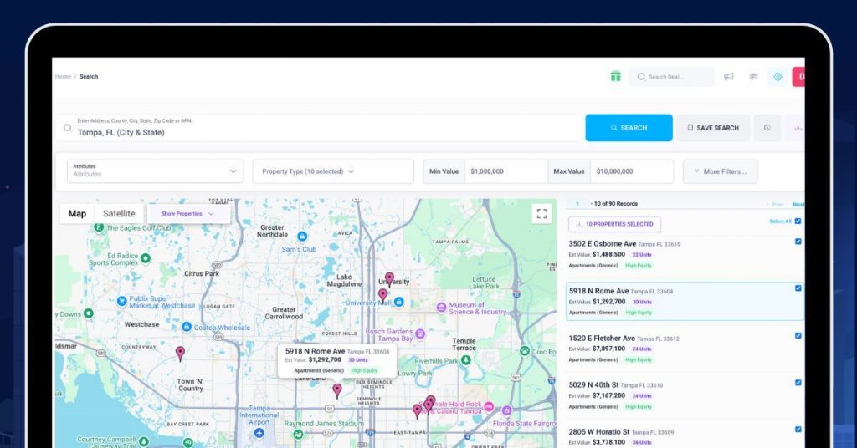This screenshot has width=857, height=448.
Task: Click the green gift box icon
Action: click(615, 76)
